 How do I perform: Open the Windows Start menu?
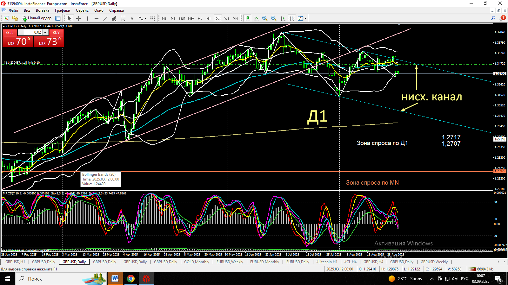[x=8, y=279]
